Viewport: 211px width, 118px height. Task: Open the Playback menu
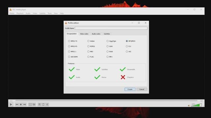[x=20, y=13]
